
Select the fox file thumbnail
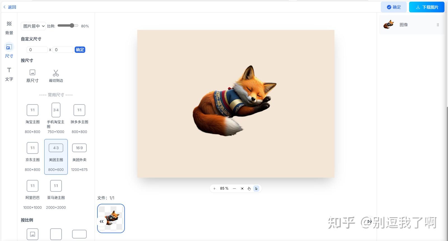pos(111,218)
